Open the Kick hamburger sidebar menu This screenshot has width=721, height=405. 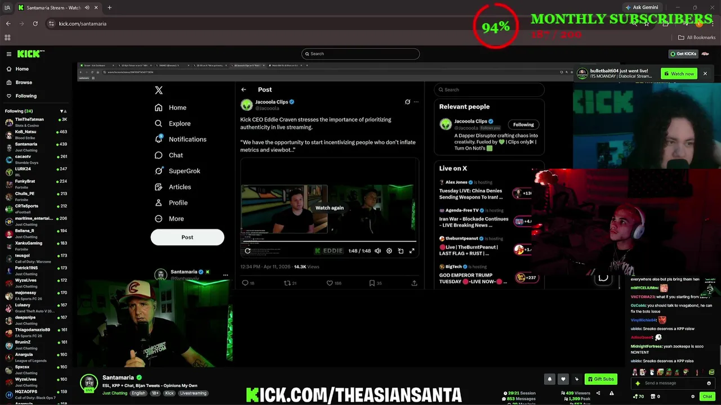coord(9,54)
